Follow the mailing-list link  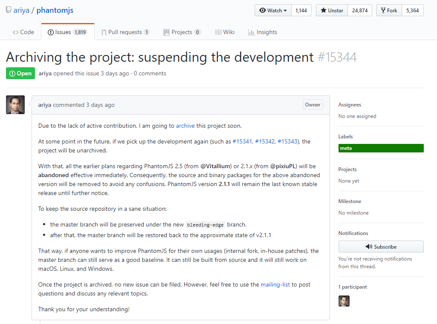[275, 284]
